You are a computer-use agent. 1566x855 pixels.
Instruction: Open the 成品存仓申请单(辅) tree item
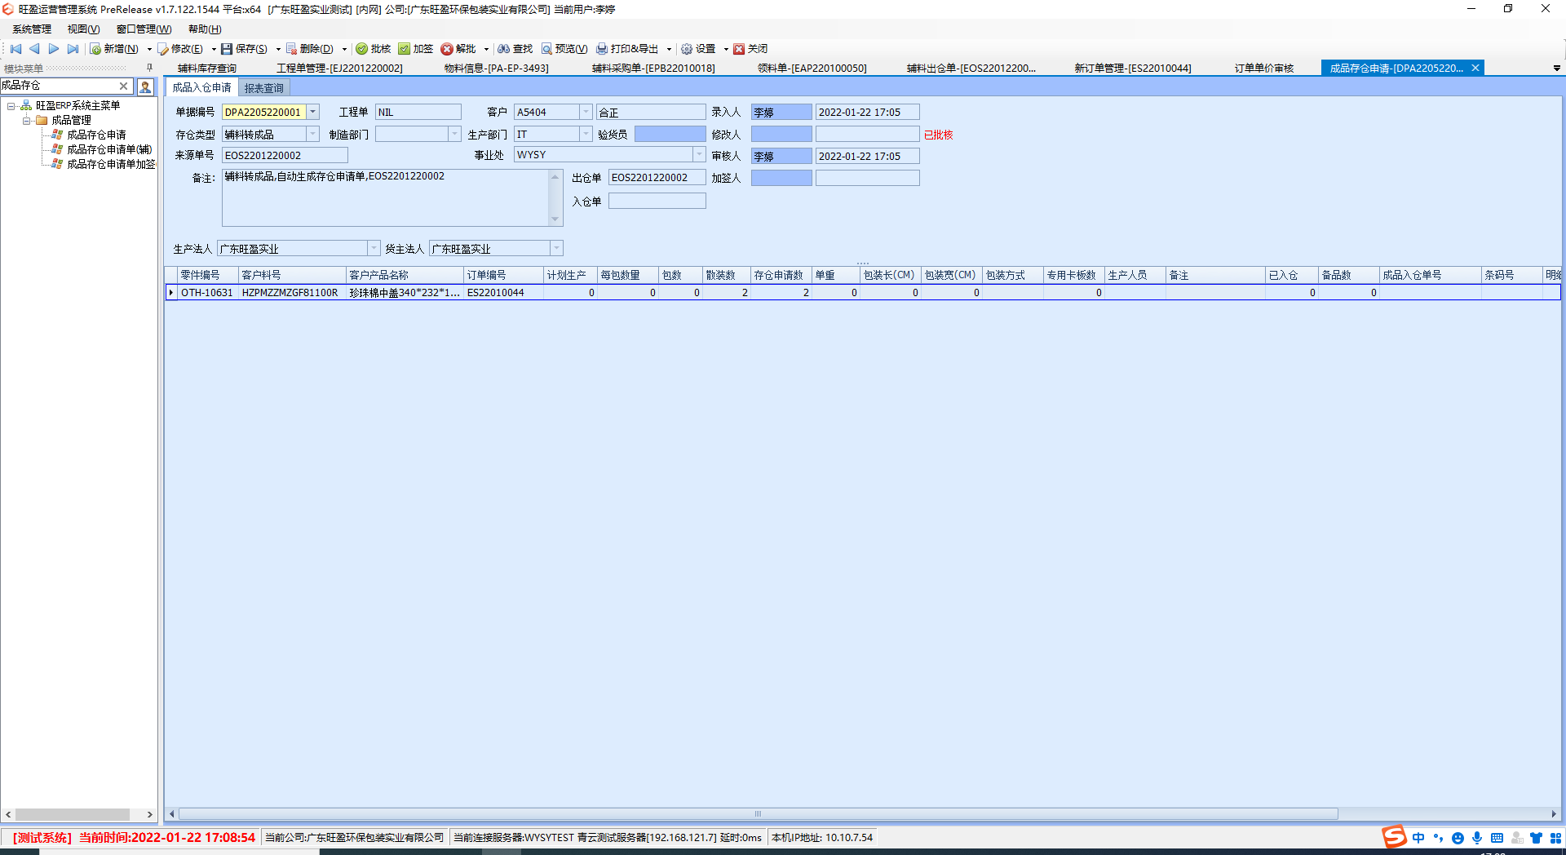109,150
